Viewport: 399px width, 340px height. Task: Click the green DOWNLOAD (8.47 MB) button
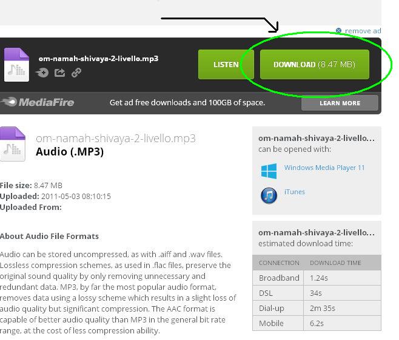[x=315, y=65]
